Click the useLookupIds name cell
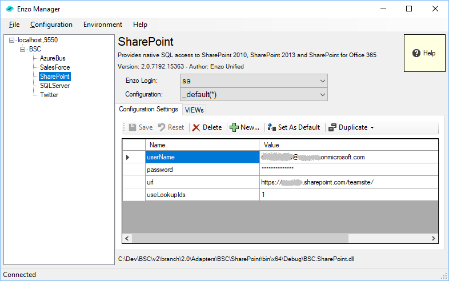Image resolution: width=449 pixels, height=281 pixels. (x=202, y=195)
